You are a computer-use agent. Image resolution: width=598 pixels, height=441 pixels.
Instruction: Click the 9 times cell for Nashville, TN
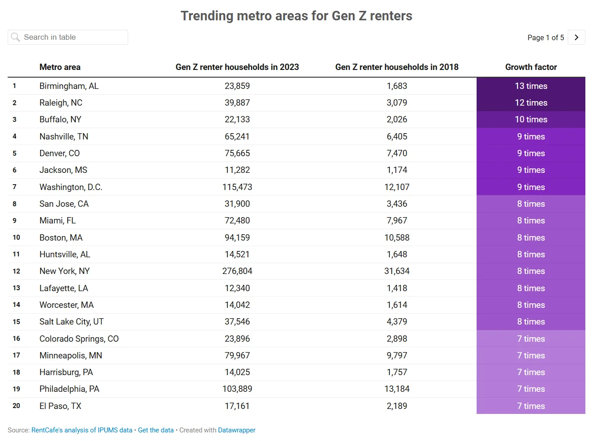531,136
